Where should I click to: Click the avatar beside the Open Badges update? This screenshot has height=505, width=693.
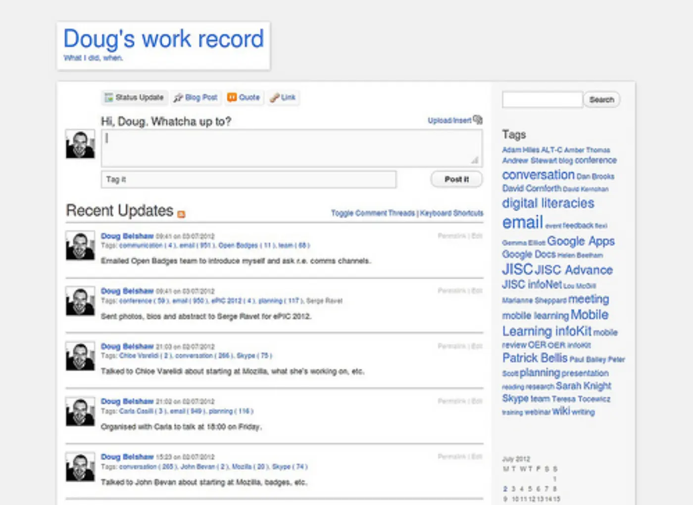point(80,246)
